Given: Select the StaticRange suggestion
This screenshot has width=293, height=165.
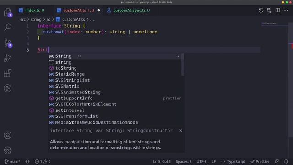Looking at the screenshot, I should coord(114,74).
